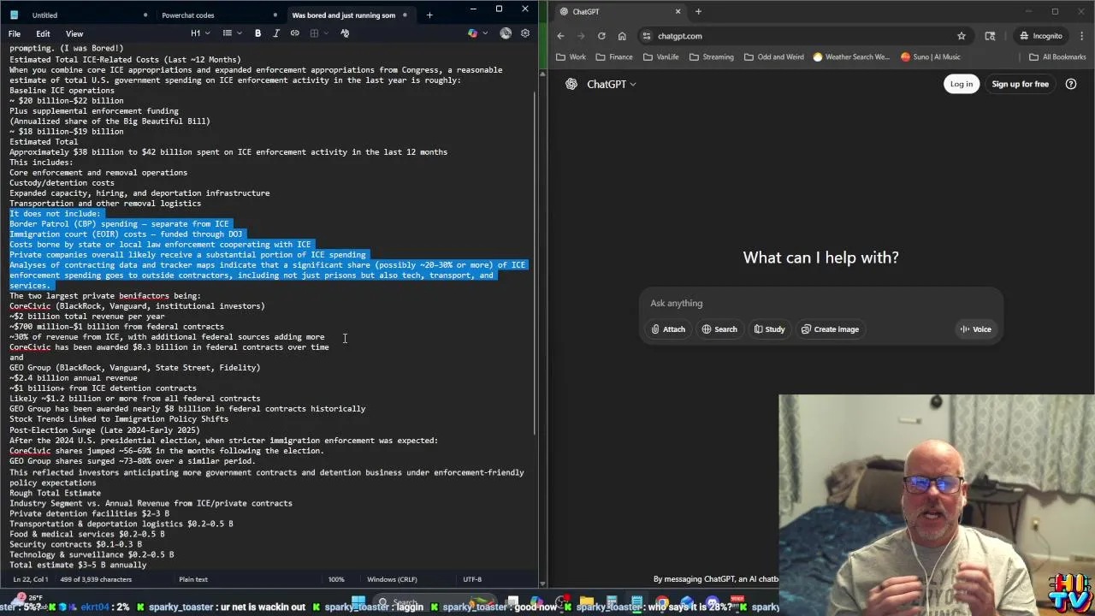This screenshot has height=616, width=1095.
Task: Click line 'Total estimate $3-5 B annually'
Action: coord(78,566)
